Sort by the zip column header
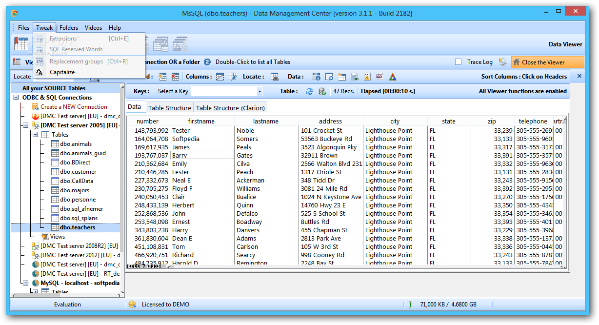Viewport: 599px width, 325px height. (x=492, y=122)
